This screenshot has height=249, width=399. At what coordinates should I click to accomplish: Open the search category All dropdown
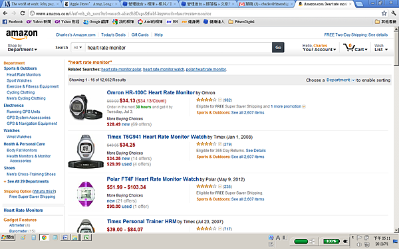[x=78, y=48]
